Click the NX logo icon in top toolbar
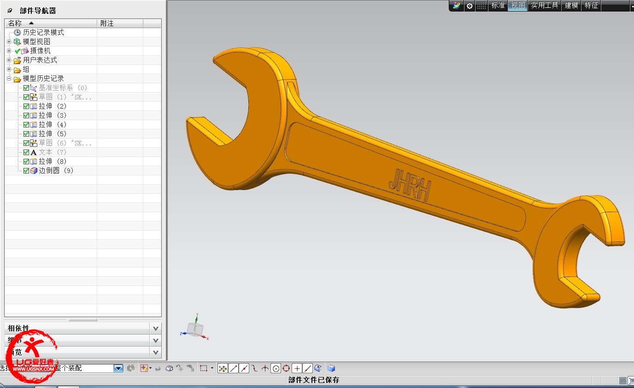 coord(457,6)
